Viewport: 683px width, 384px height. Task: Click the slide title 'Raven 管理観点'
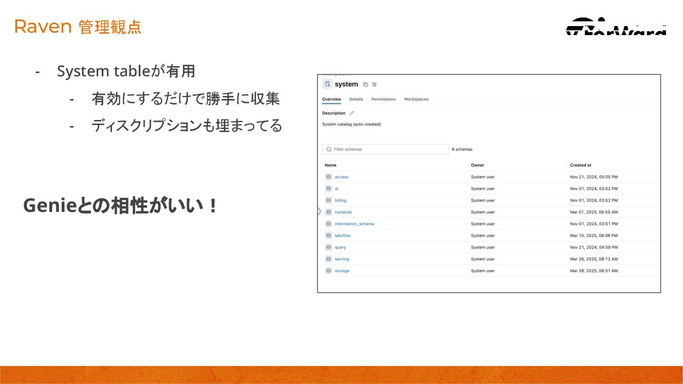click(x=78, y=27)
